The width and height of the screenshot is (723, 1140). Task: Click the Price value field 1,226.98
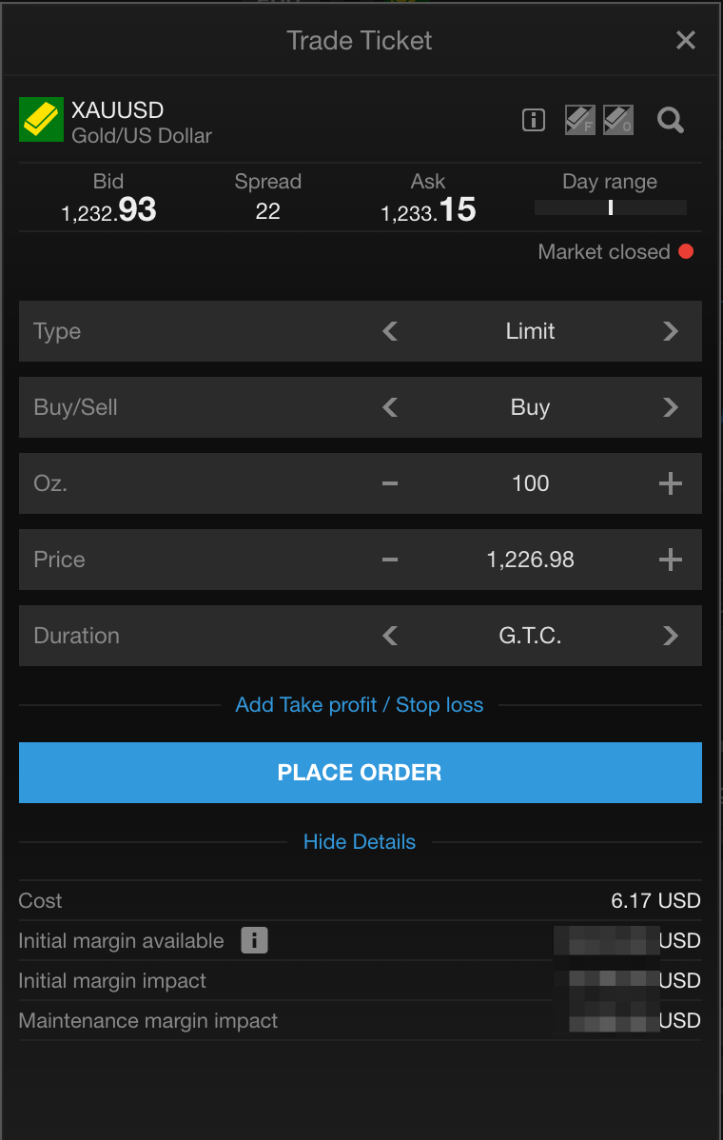(x=530, y=560)
